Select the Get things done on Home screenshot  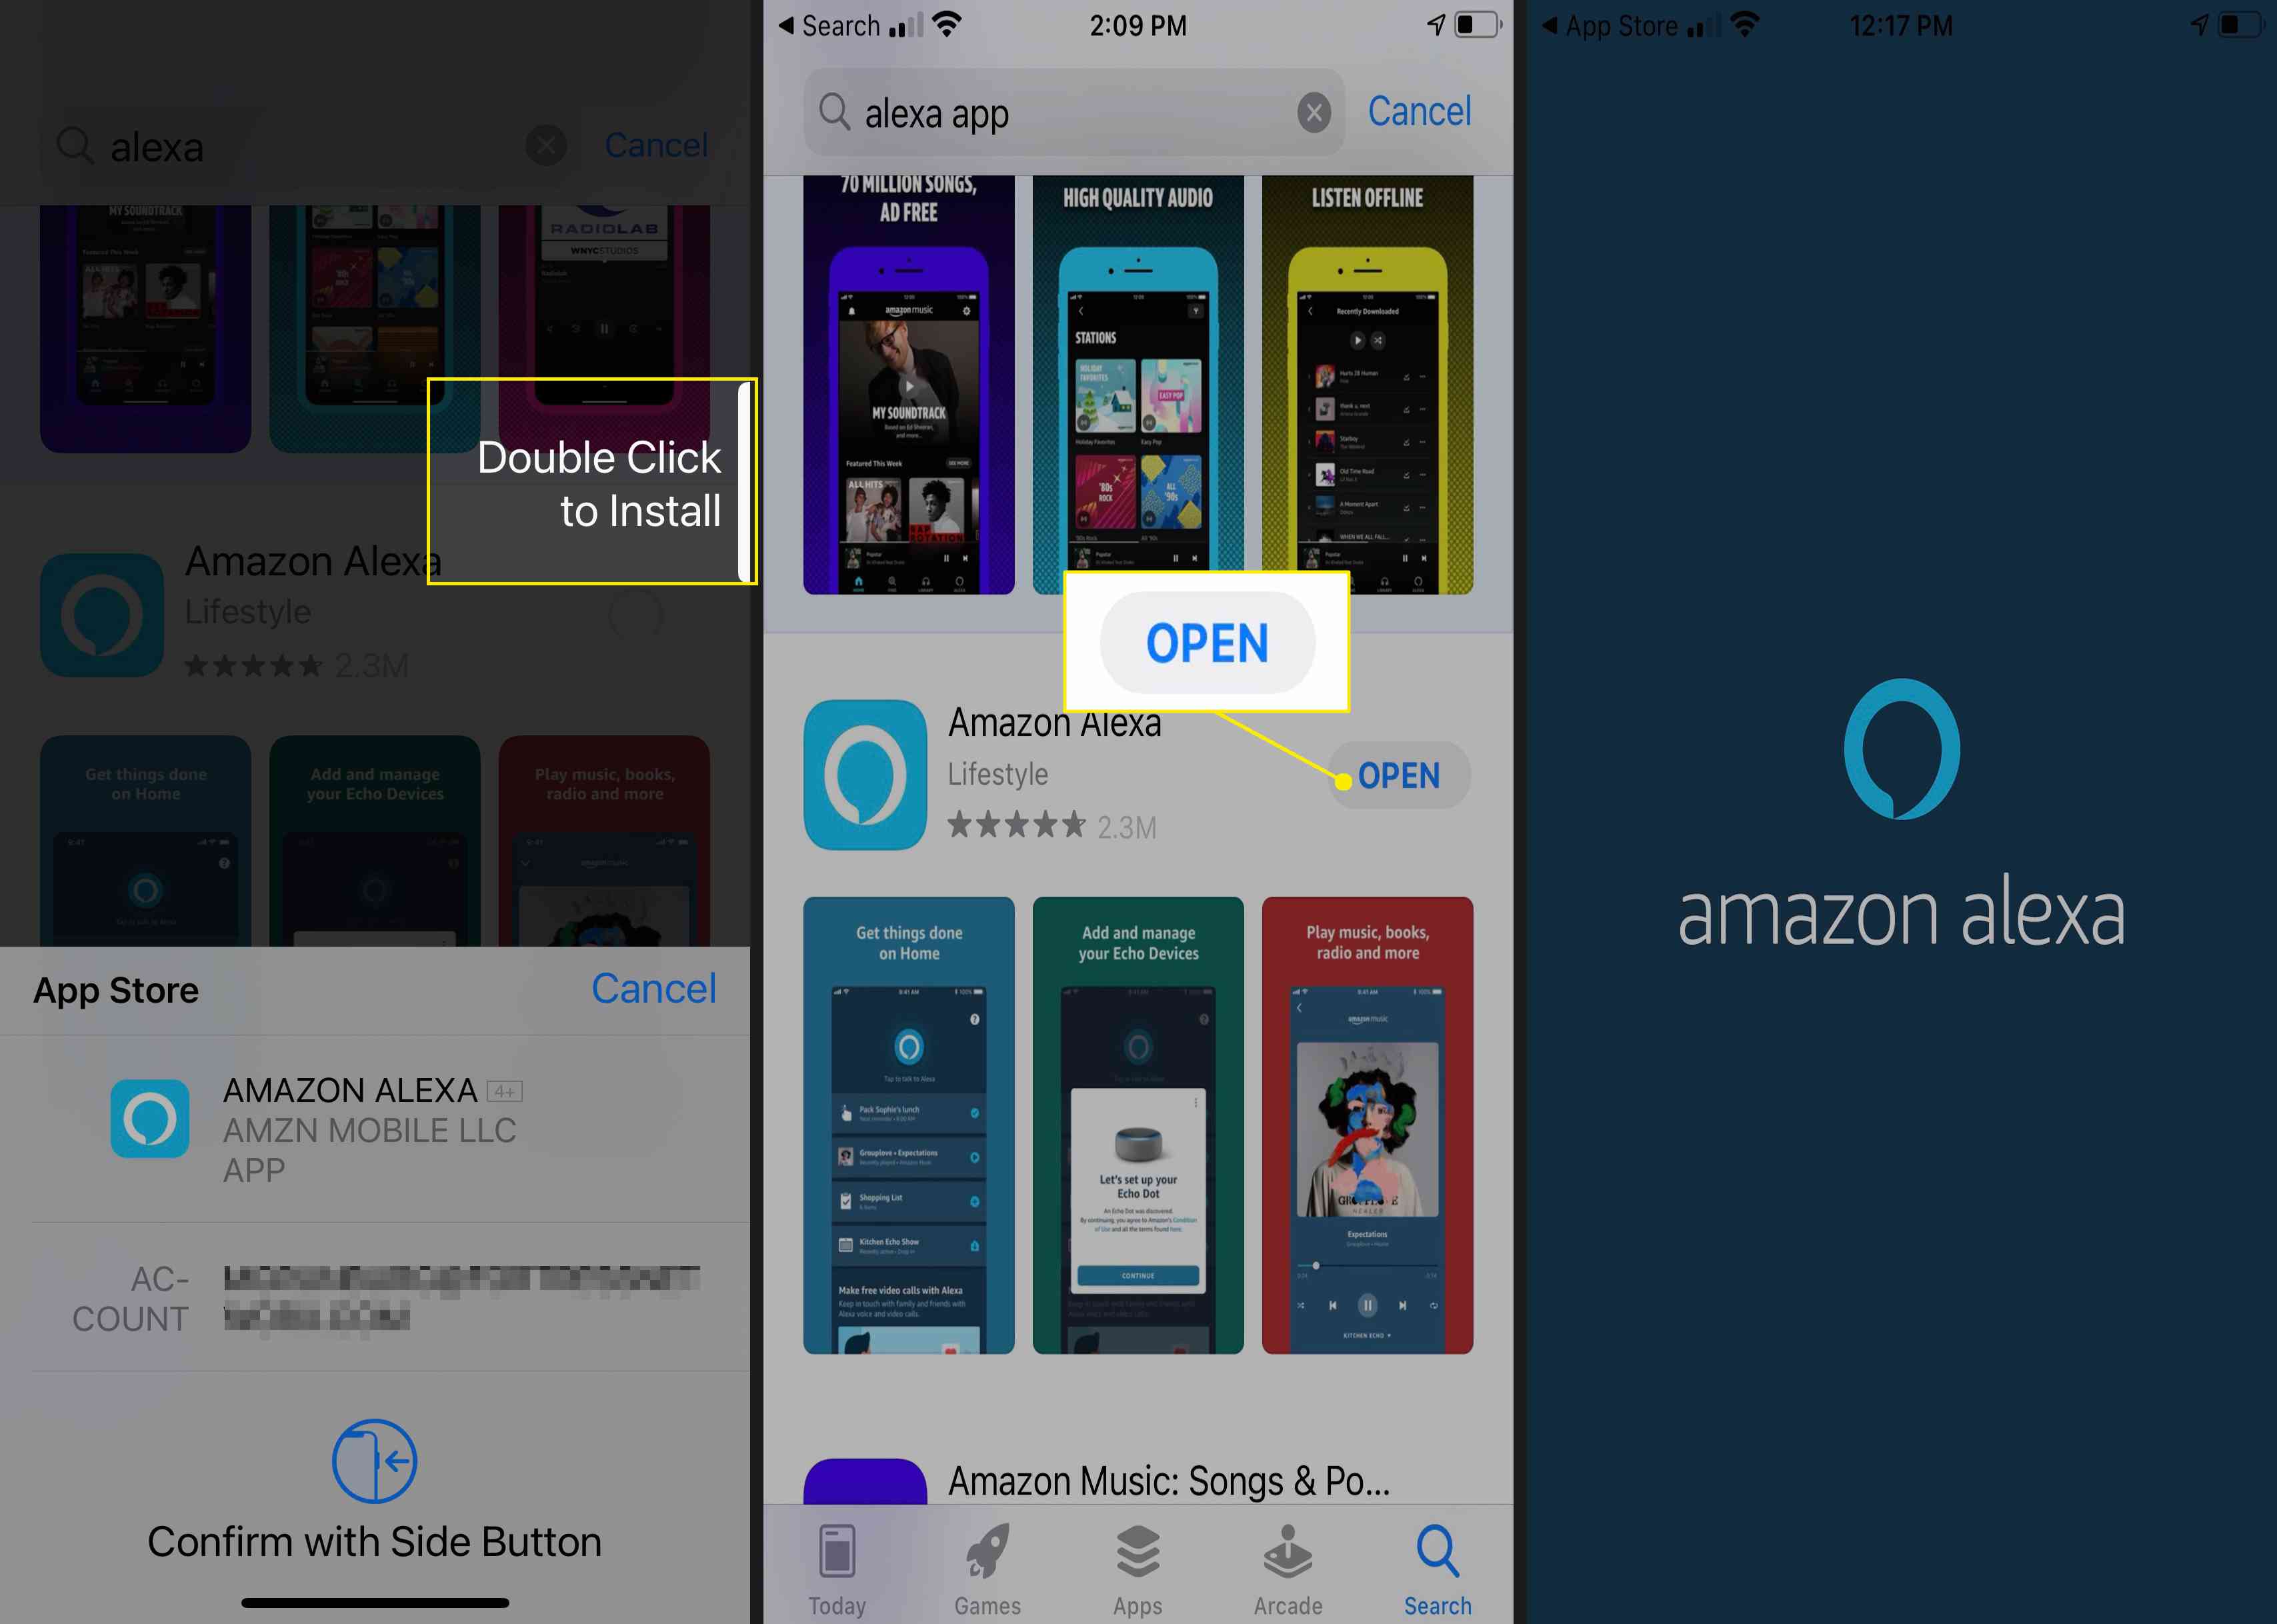(x=910, y=1125)
